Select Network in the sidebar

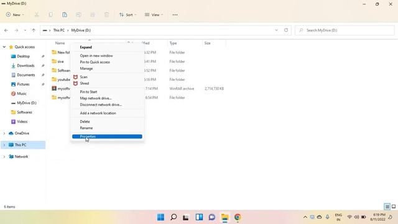coord(21,156)
